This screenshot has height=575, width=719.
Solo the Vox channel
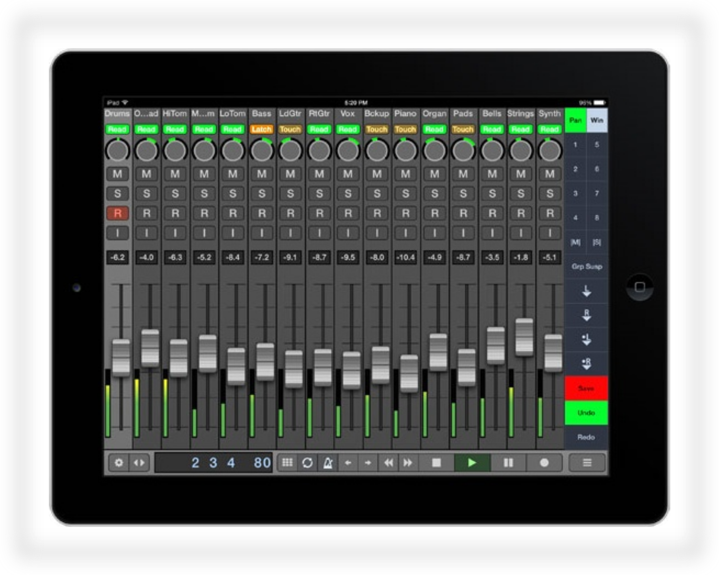[x=348, y=194]
